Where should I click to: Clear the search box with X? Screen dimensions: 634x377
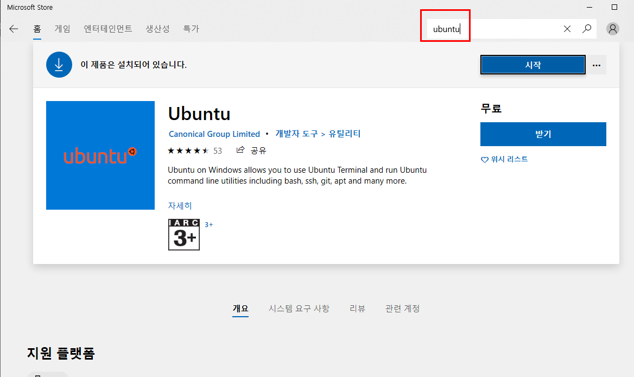[x=567, y=29]
